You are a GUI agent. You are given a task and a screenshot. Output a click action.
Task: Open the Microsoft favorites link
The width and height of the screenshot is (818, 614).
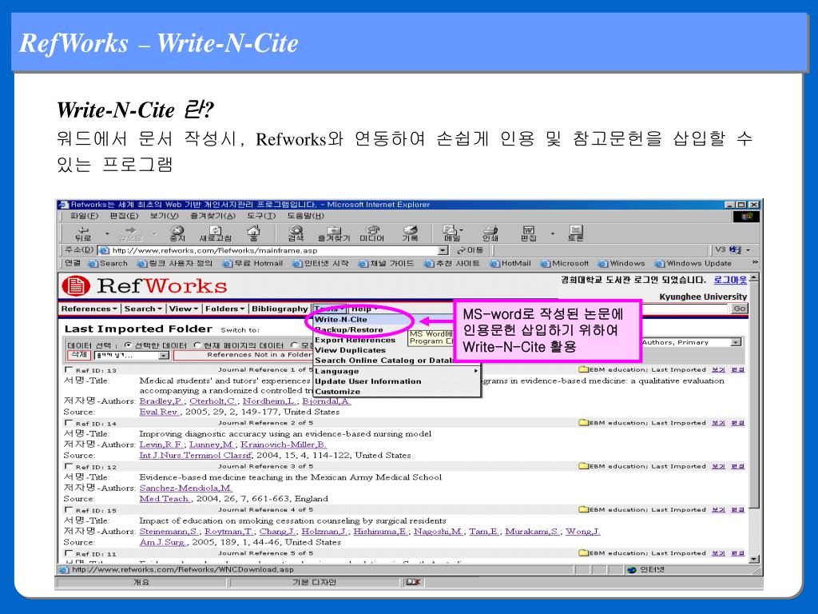(x=565, y=264)
